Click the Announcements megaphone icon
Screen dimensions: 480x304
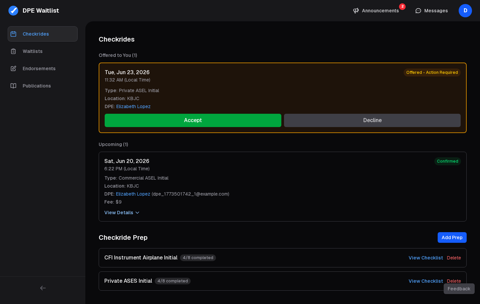356,11
